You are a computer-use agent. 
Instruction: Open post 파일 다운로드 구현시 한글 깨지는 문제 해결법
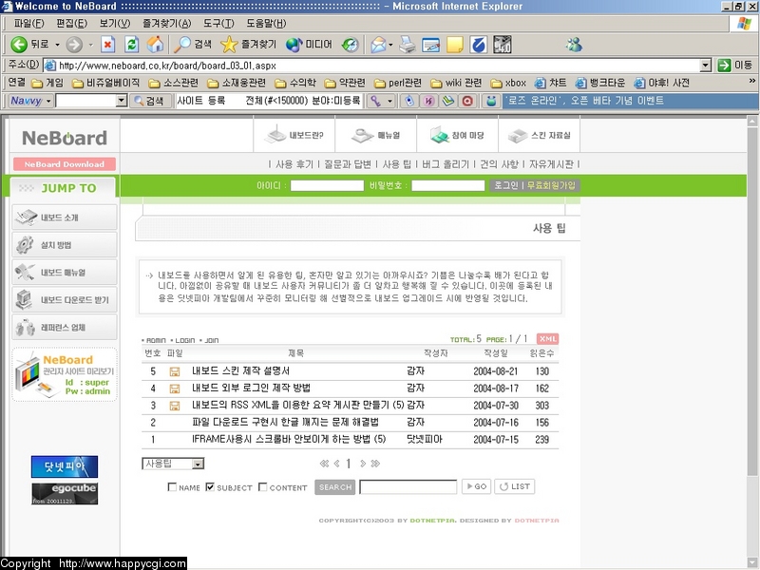[x=286, y=422]
